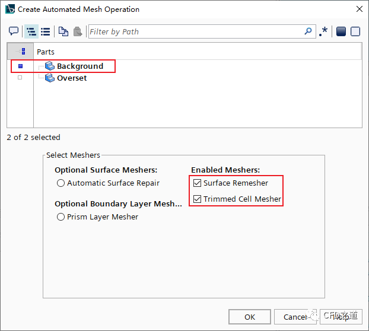Enable the Prism Layer Mesher option
This screenshot has height=331, width=369.
coord(61,217)
